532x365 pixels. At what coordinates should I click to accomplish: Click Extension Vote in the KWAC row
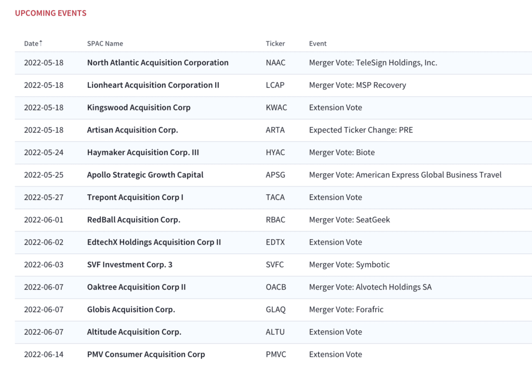point(335,107)
